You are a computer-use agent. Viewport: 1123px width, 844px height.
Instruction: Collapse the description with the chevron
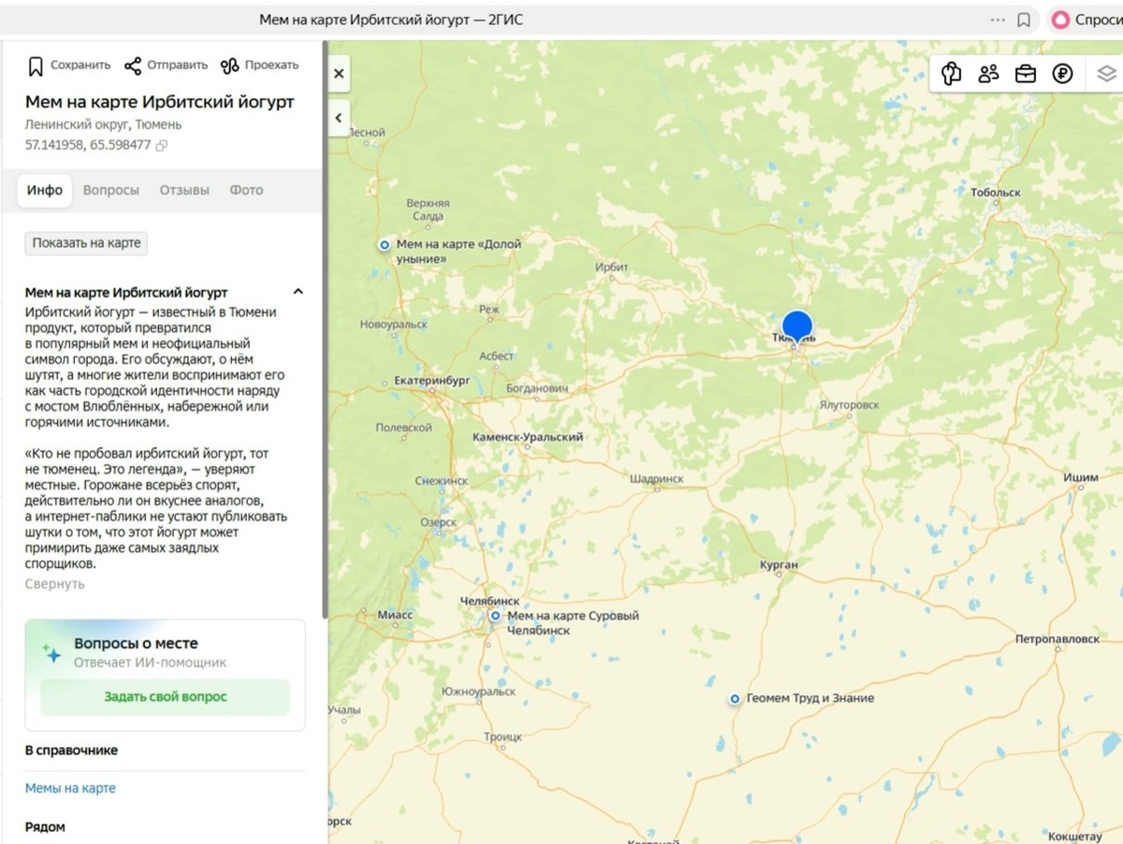tap(299, 292)
